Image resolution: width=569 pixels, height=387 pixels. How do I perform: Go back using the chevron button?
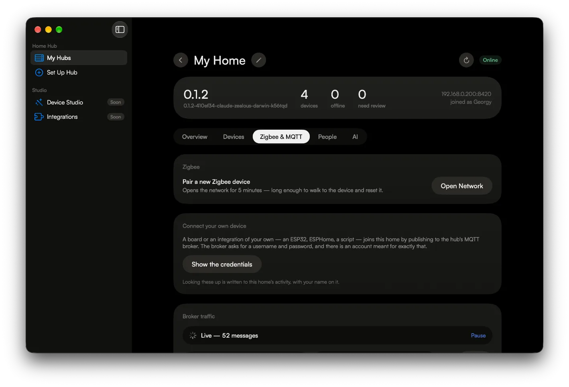181,60
